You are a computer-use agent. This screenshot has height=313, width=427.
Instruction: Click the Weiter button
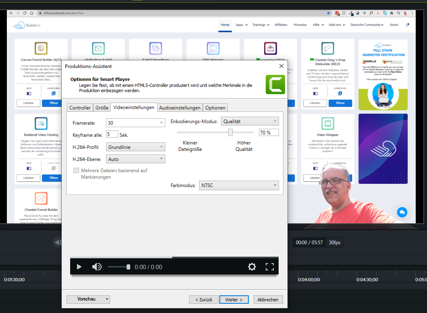click(x=234, y=299)
